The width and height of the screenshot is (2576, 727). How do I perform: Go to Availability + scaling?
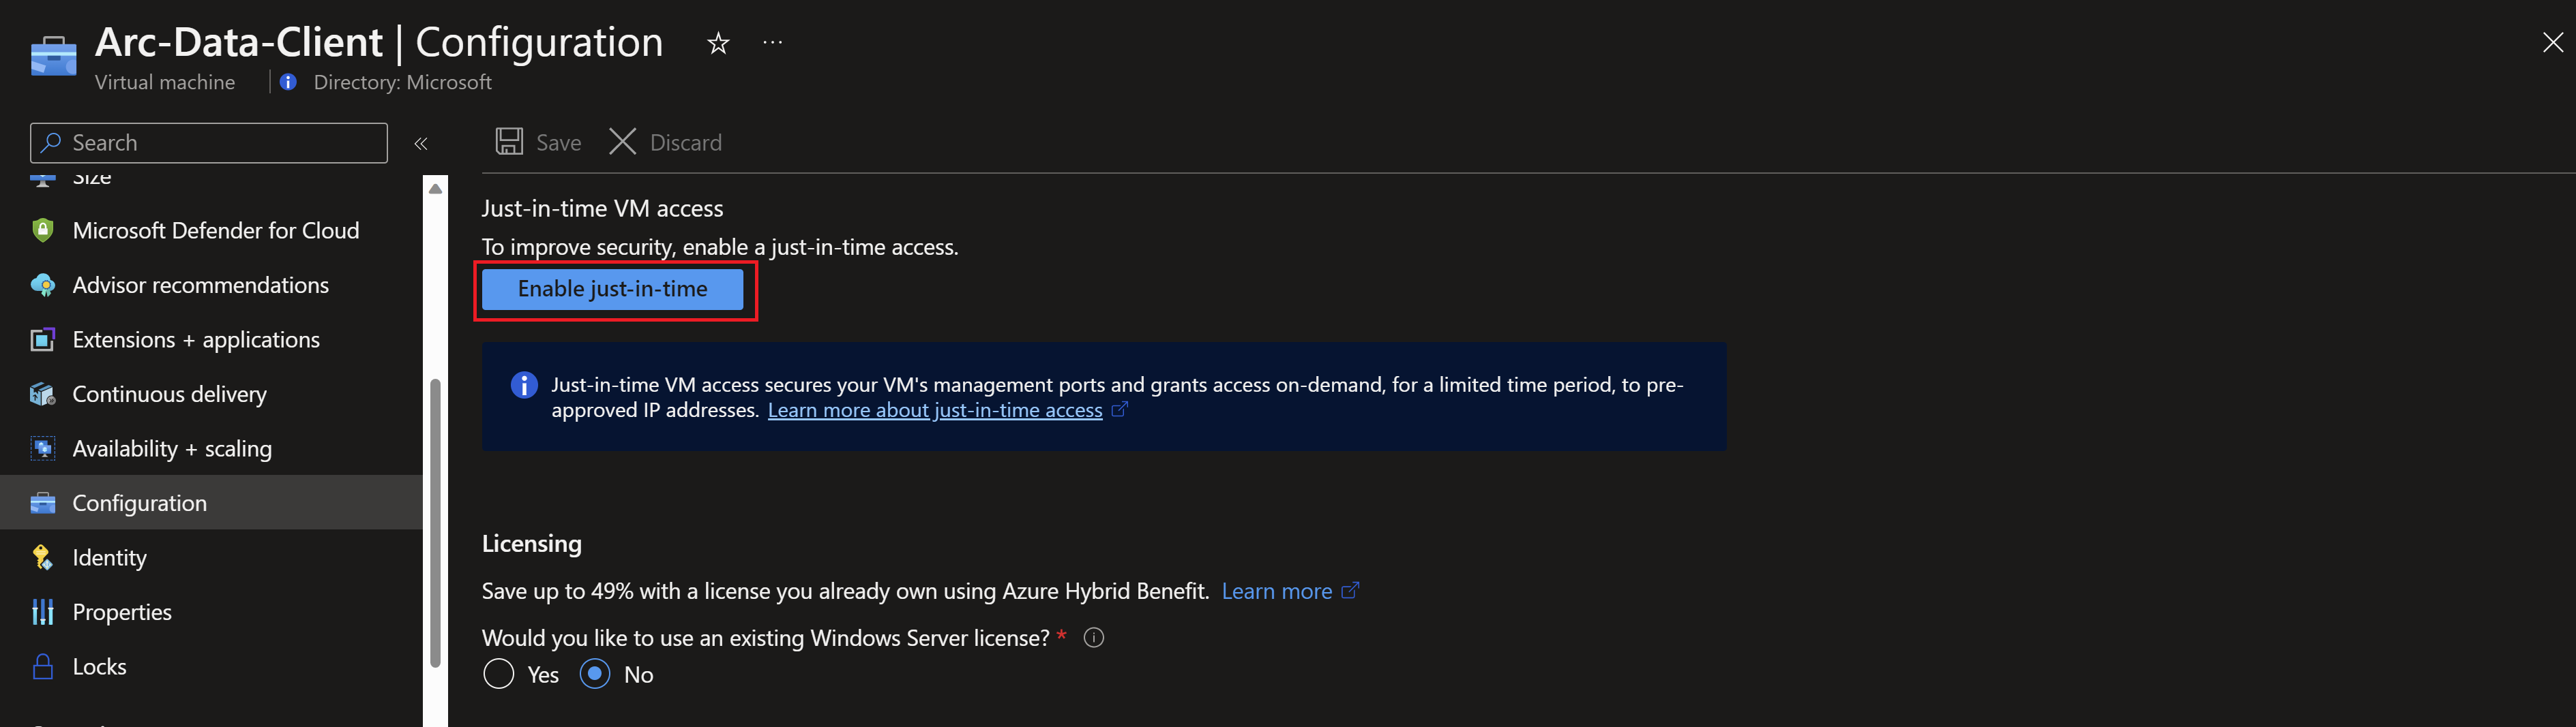click(172, 448)
